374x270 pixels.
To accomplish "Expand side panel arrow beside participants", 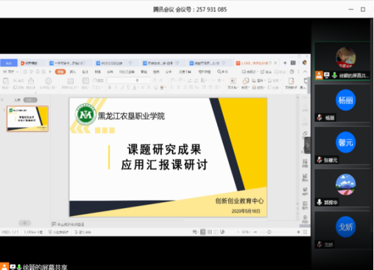I will pyautogui.click(x=307, y=145).
